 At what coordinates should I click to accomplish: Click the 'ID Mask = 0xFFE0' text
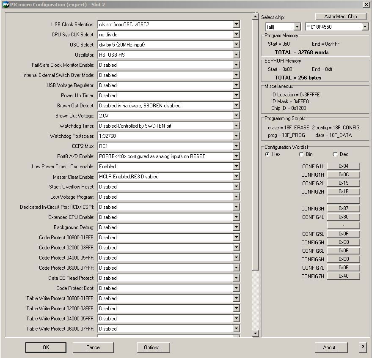point(290,101)
